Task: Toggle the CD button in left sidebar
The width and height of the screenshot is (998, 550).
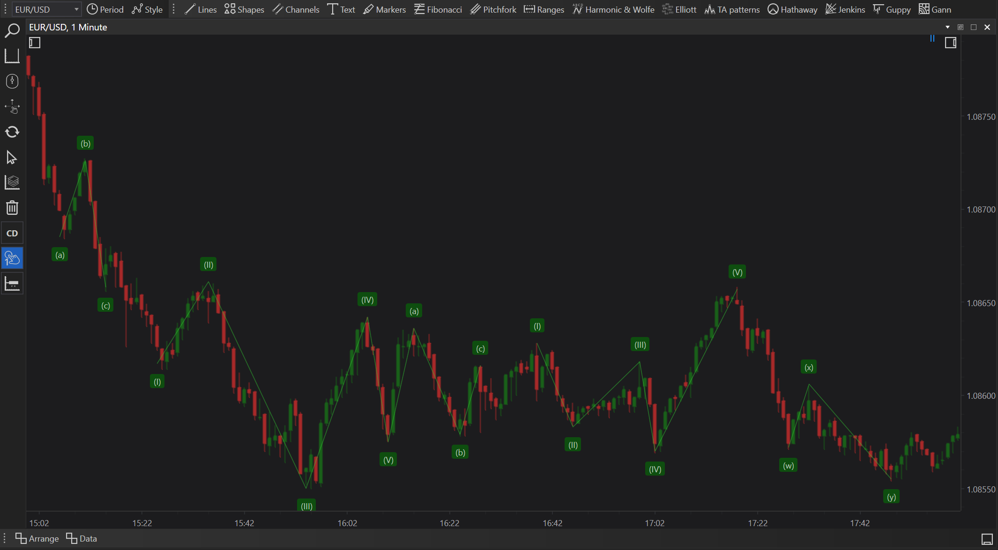Action: [x=12, y=233]
